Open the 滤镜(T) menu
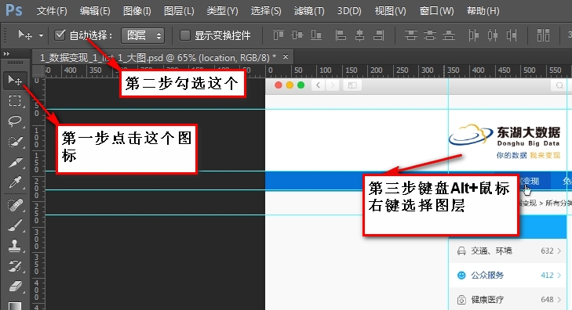Screen dimensions: 572x310 point(309,11)
